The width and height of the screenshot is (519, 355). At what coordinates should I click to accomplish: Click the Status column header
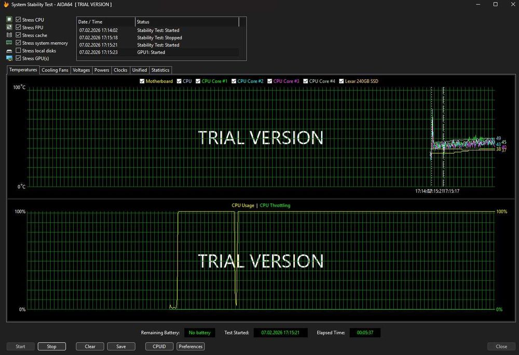pos(187,22)
